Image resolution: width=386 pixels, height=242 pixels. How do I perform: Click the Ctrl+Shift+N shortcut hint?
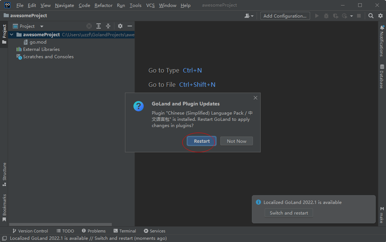point(197,85)
